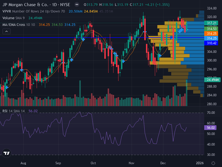Click the high value H318.56 in header
222x167 pixels.
[x=106, y=5]
